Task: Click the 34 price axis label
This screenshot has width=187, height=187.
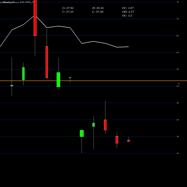Action: click(x=178, y=153)
